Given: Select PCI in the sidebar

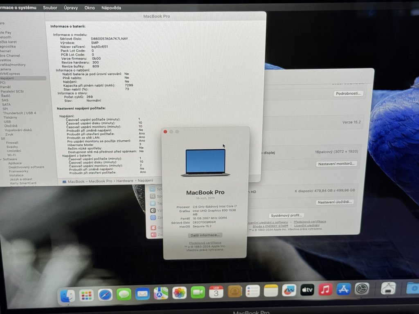Looking at the screenshot, I should pyautogui.click(x=3, y=83).
